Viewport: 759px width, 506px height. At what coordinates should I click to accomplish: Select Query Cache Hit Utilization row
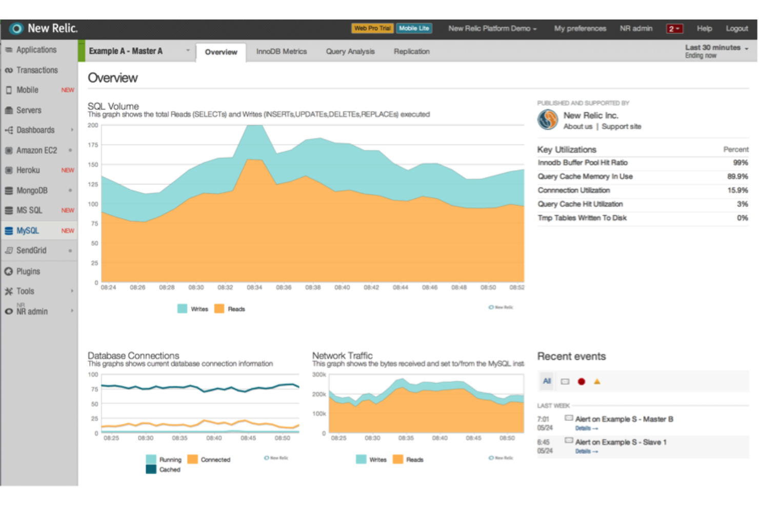tap(643, 205)
